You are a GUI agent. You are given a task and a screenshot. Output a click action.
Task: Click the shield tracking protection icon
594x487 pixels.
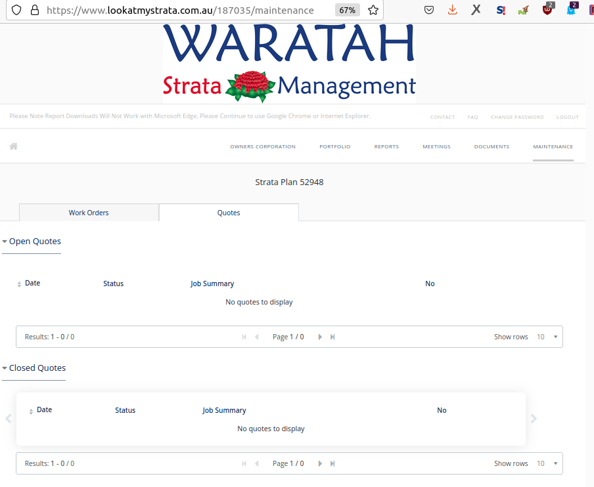(x=16, y=10)
